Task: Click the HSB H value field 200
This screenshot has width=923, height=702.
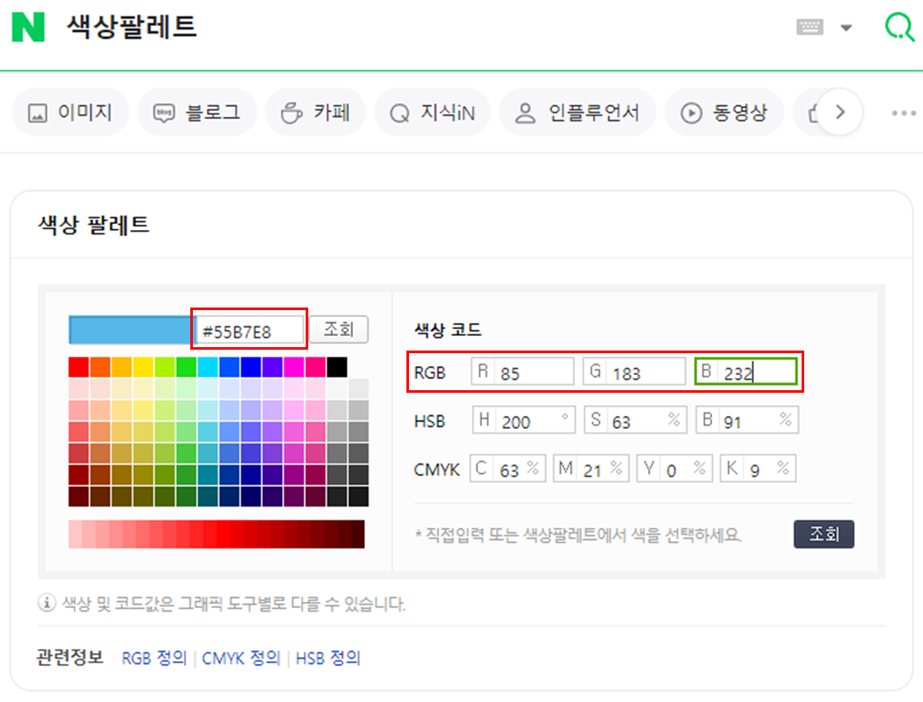Action: coord(523,419)
